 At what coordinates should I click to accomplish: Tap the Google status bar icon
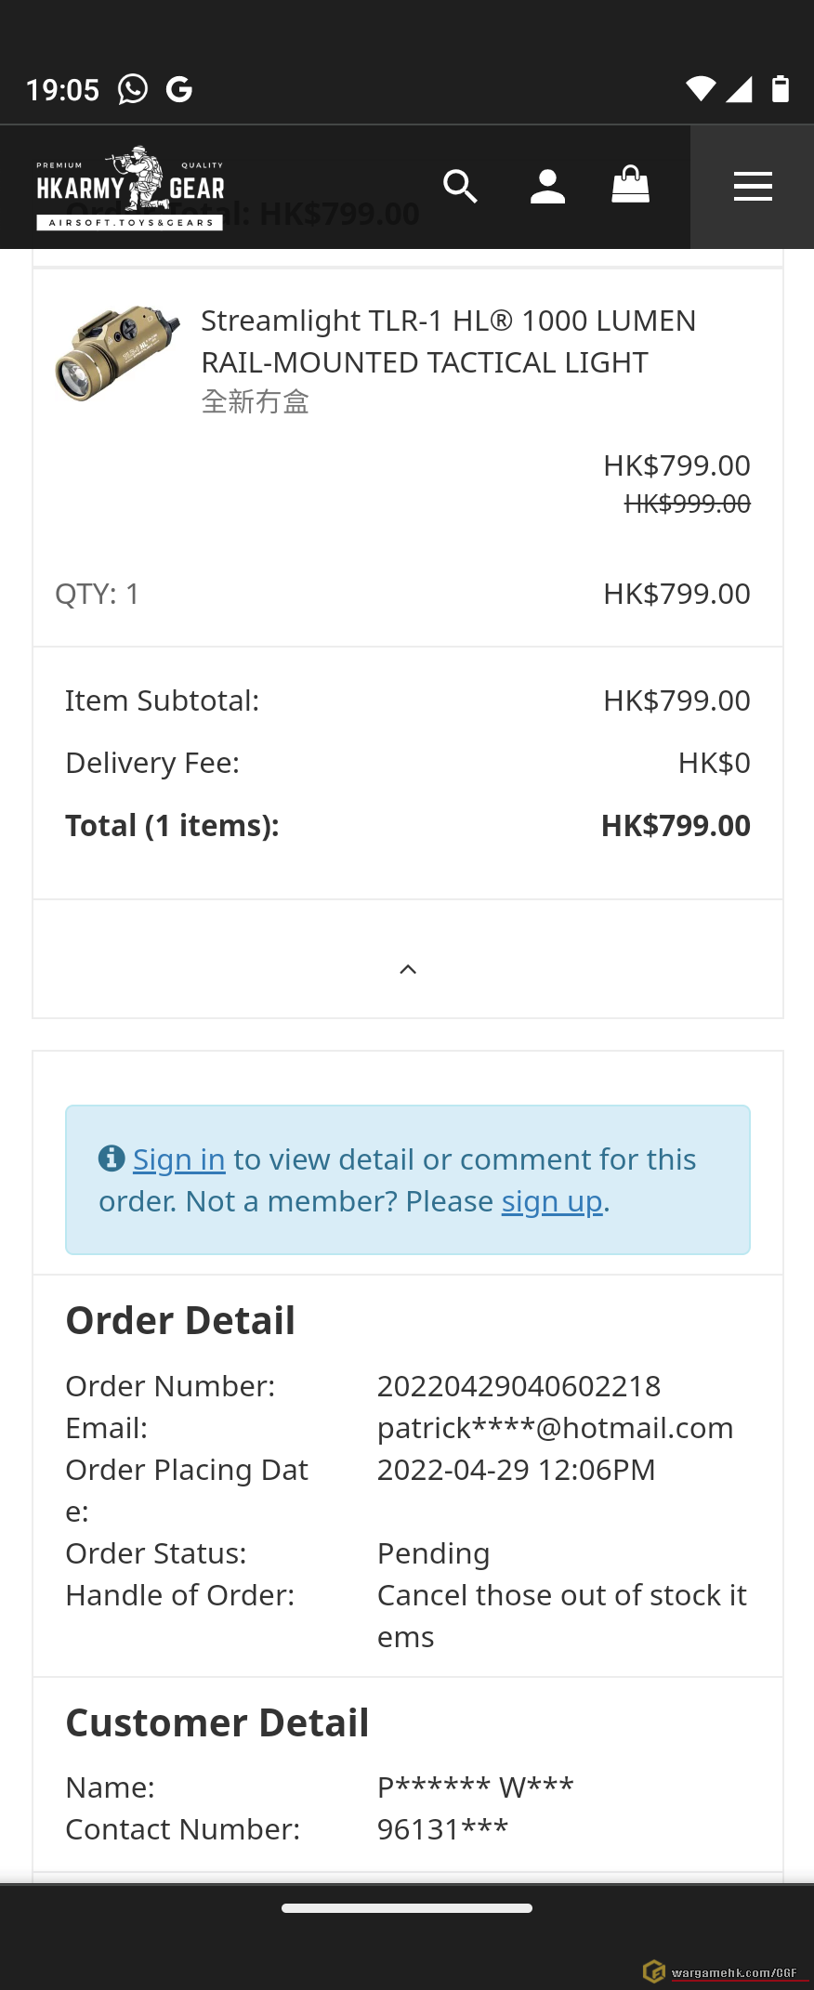[x=179, y=89]
